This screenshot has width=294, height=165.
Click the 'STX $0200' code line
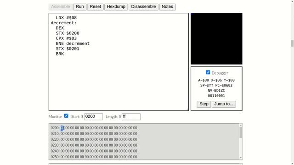coord(68,33)
